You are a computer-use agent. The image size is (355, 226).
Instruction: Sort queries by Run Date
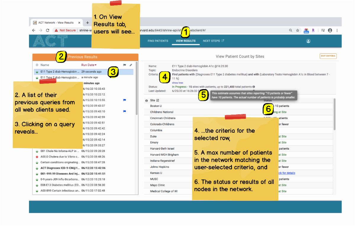(x=89, y=65)
